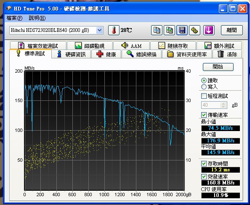Click the short stroke 40 input field

(211, 105)
